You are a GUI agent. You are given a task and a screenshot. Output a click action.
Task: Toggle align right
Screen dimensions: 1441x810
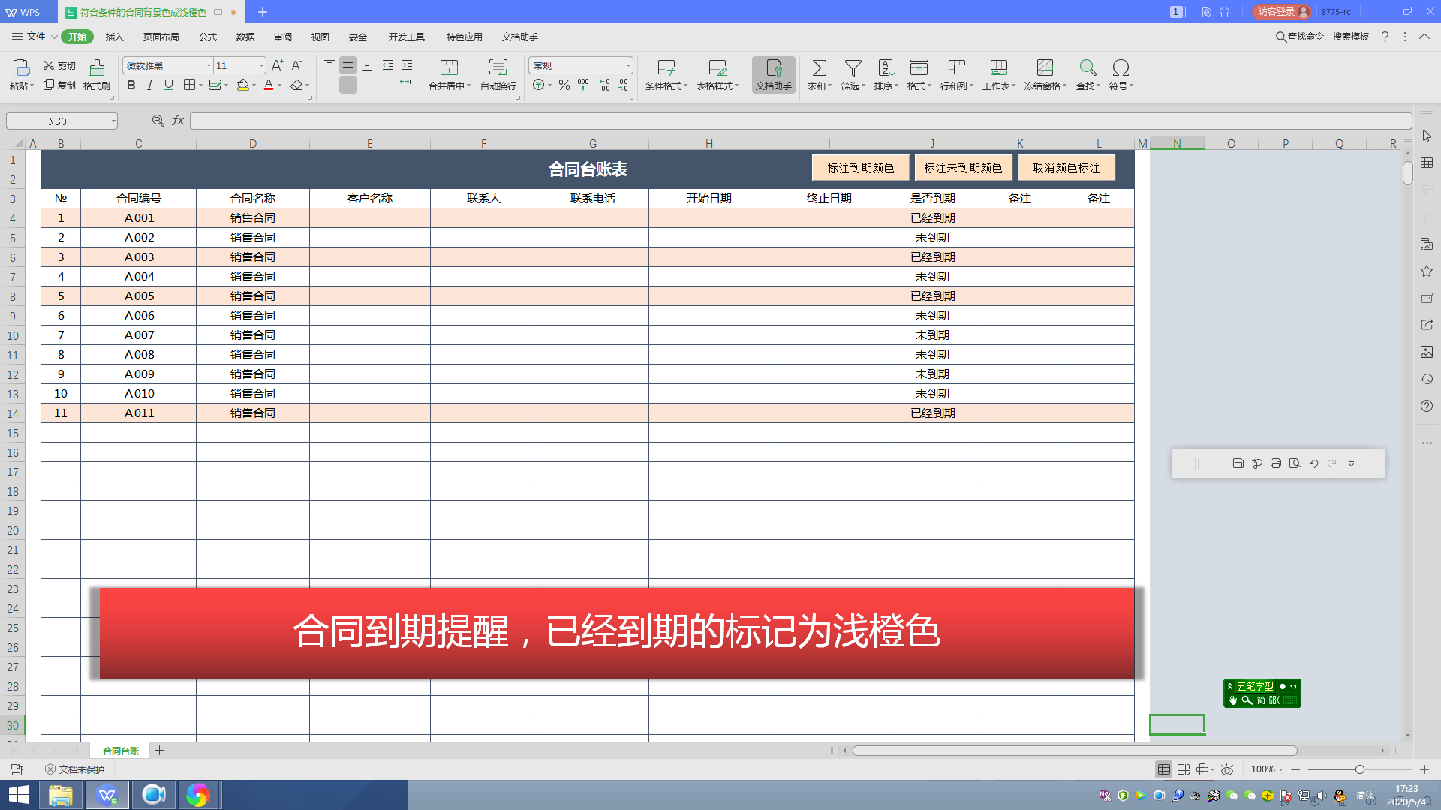tap(367, 85)
